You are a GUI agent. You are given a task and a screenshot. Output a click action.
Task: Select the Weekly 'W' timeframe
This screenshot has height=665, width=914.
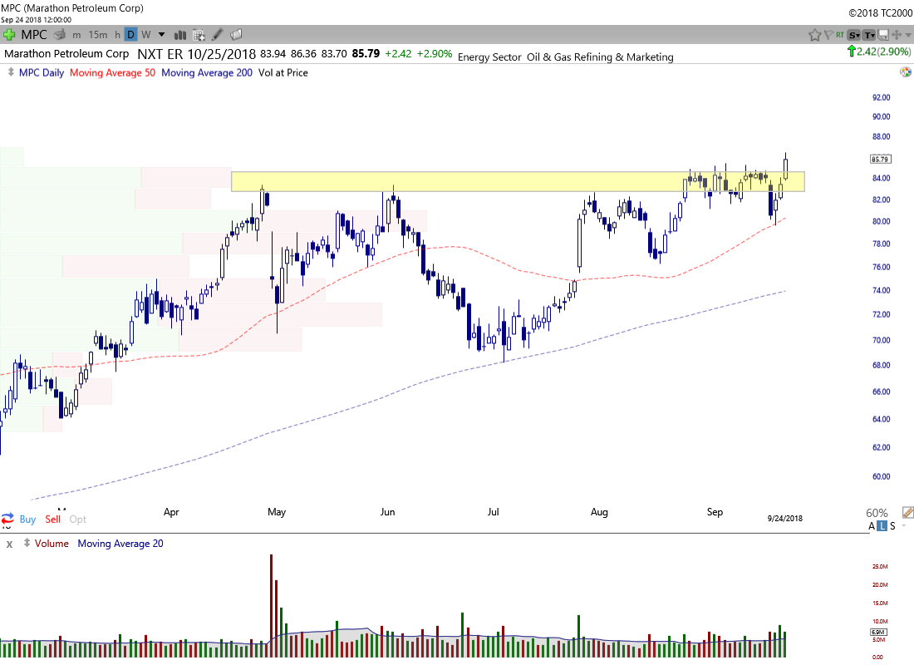pyautogui.click(x=146, y=35)
